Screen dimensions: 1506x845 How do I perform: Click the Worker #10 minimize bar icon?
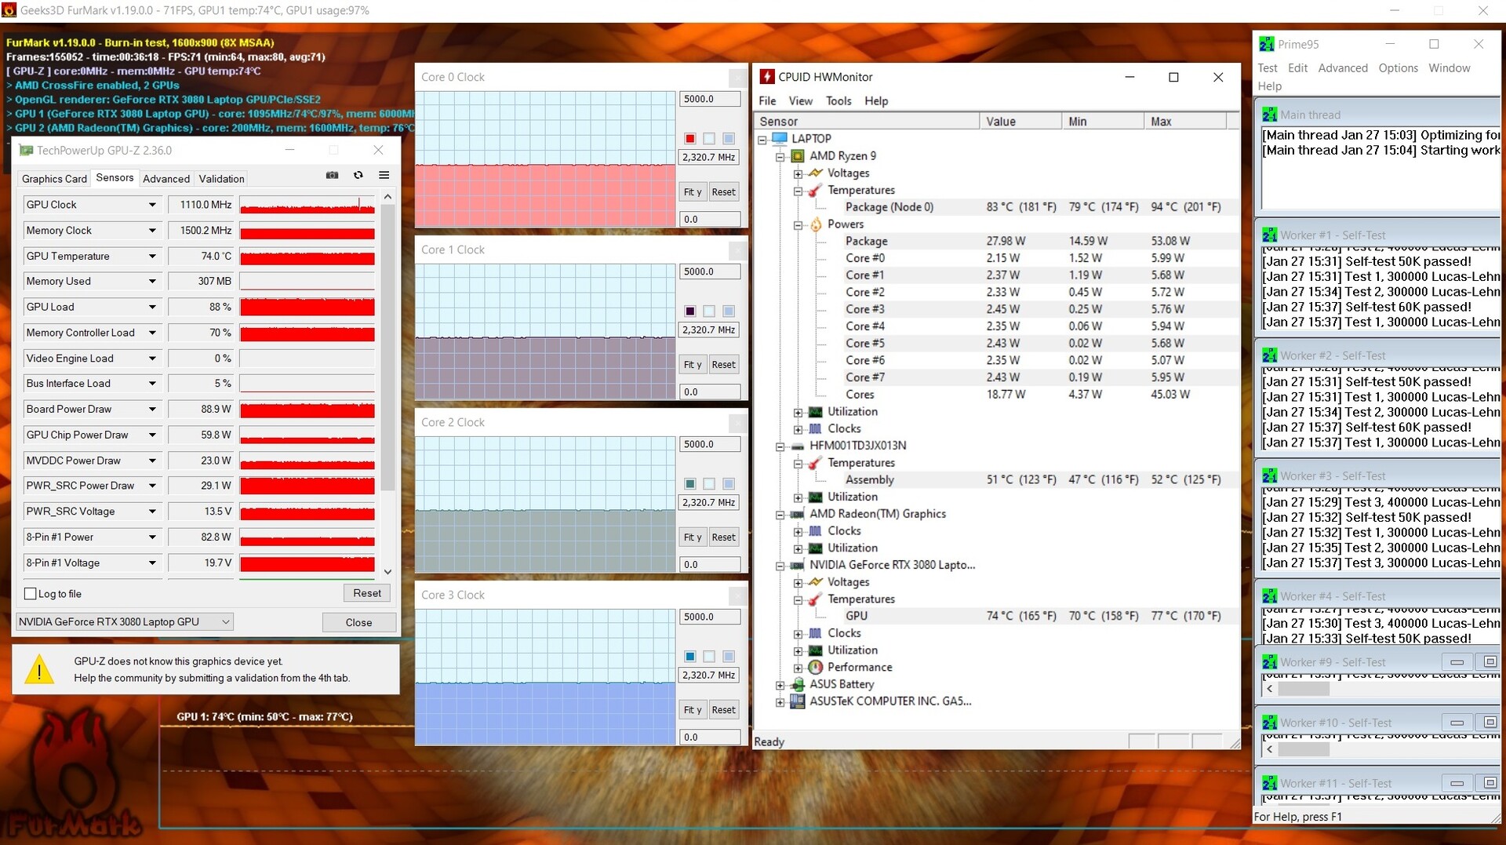point(1457,722)
